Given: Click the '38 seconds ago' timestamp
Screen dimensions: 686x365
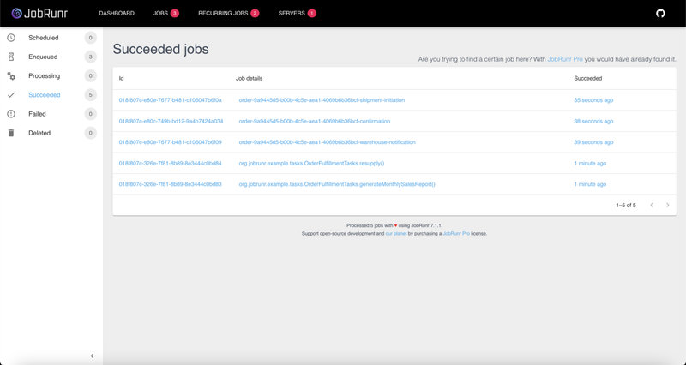Looking at the screenshot, I should click(x=593, y=121).
